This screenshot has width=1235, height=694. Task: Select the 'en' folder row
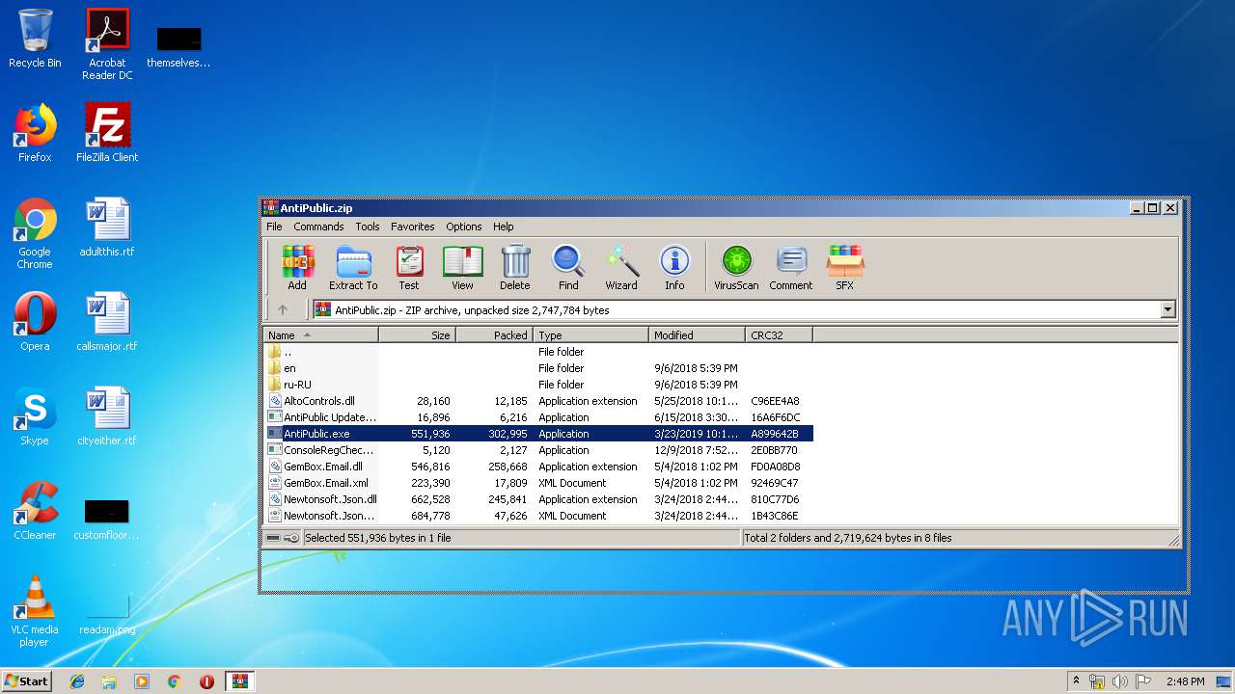click(538, 368)
